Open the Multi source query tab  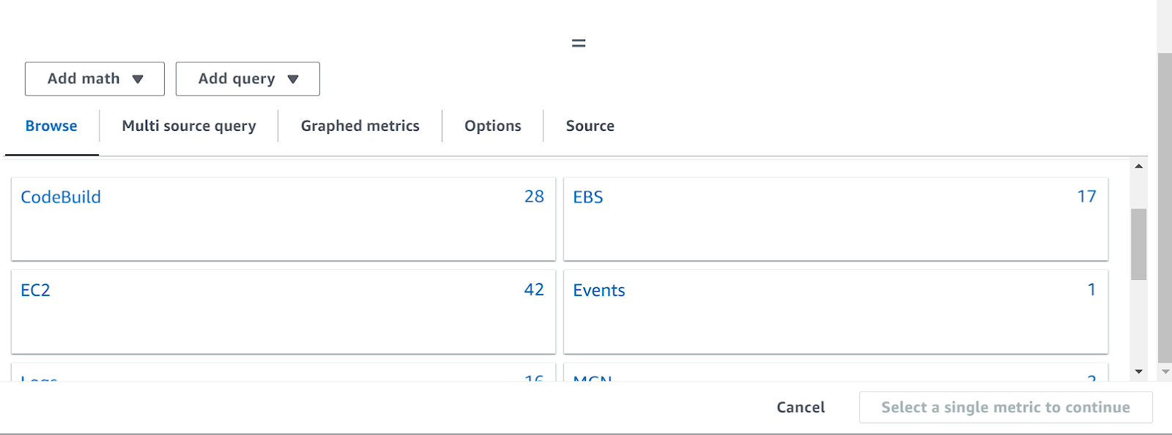point(189,126)
